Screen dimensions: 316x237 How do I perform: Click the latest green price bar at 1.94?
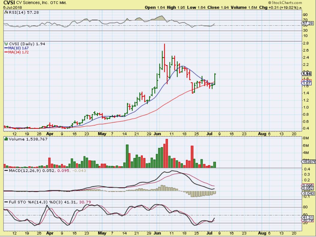click(x=215, y=79)
